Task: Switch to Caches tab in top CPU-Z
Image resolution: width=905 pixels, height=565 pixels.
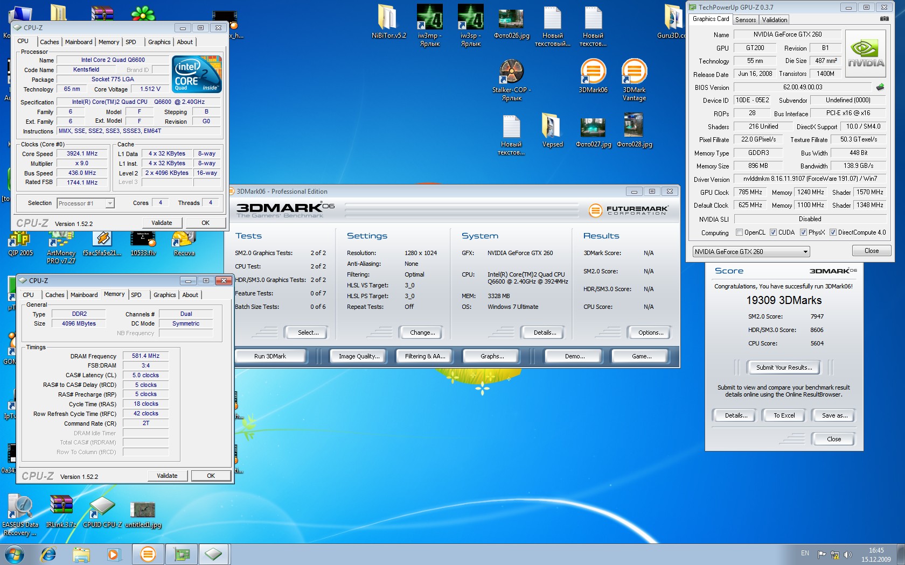Action: click(50, 42)
